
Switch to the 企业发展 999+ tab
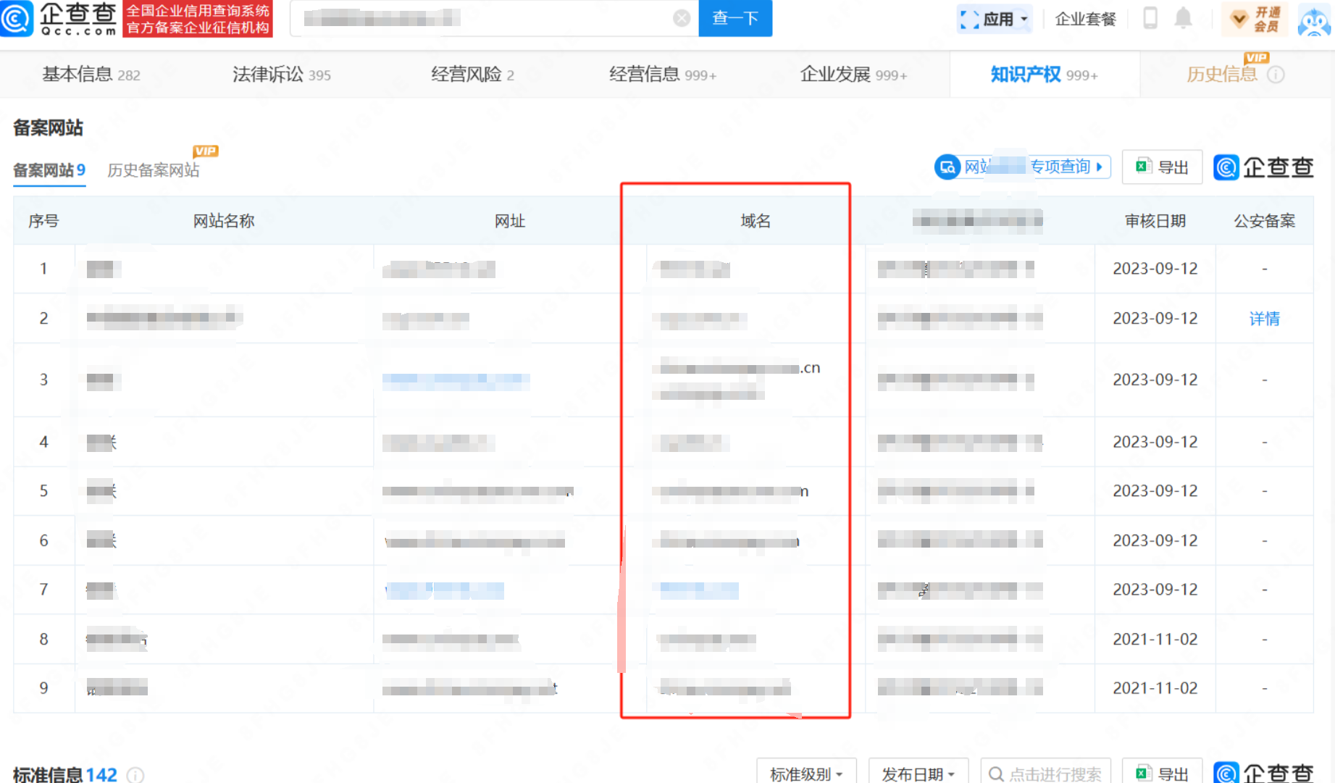[853, 75]
